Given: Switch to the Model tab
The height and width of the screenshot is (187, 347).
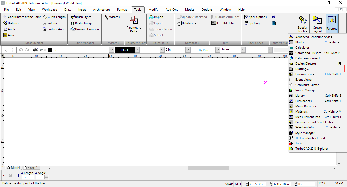Looking at the screenshot, I should tap(13, 167).
